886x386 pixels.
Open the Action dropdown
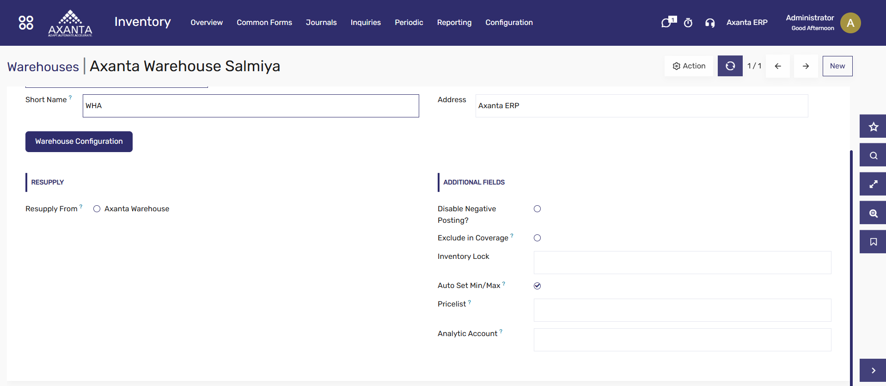[x=689, y=66]
